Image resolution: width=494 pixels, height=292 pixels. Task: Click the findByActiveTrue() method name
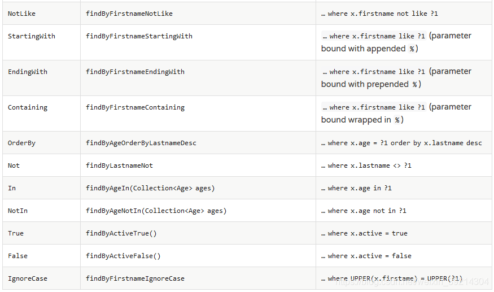click(121, 233)
